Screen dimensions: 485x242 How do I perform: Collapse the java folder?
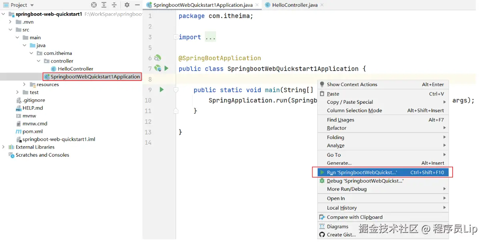24,45
